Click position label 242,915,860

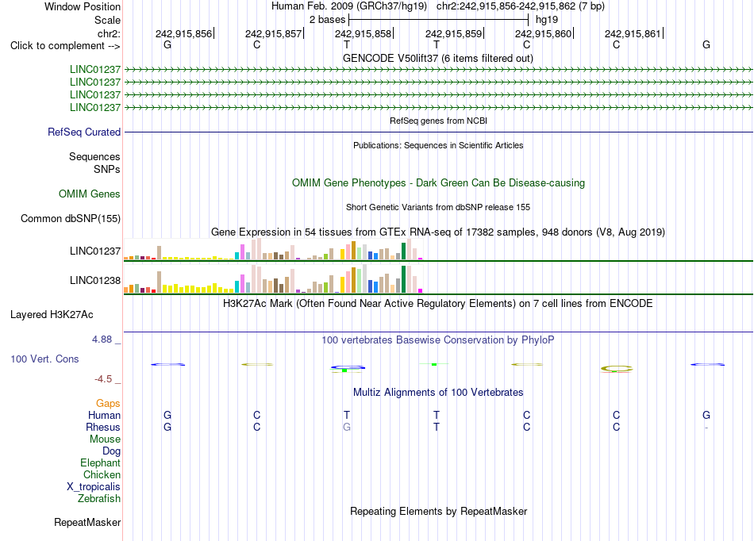tap(543, 33)
